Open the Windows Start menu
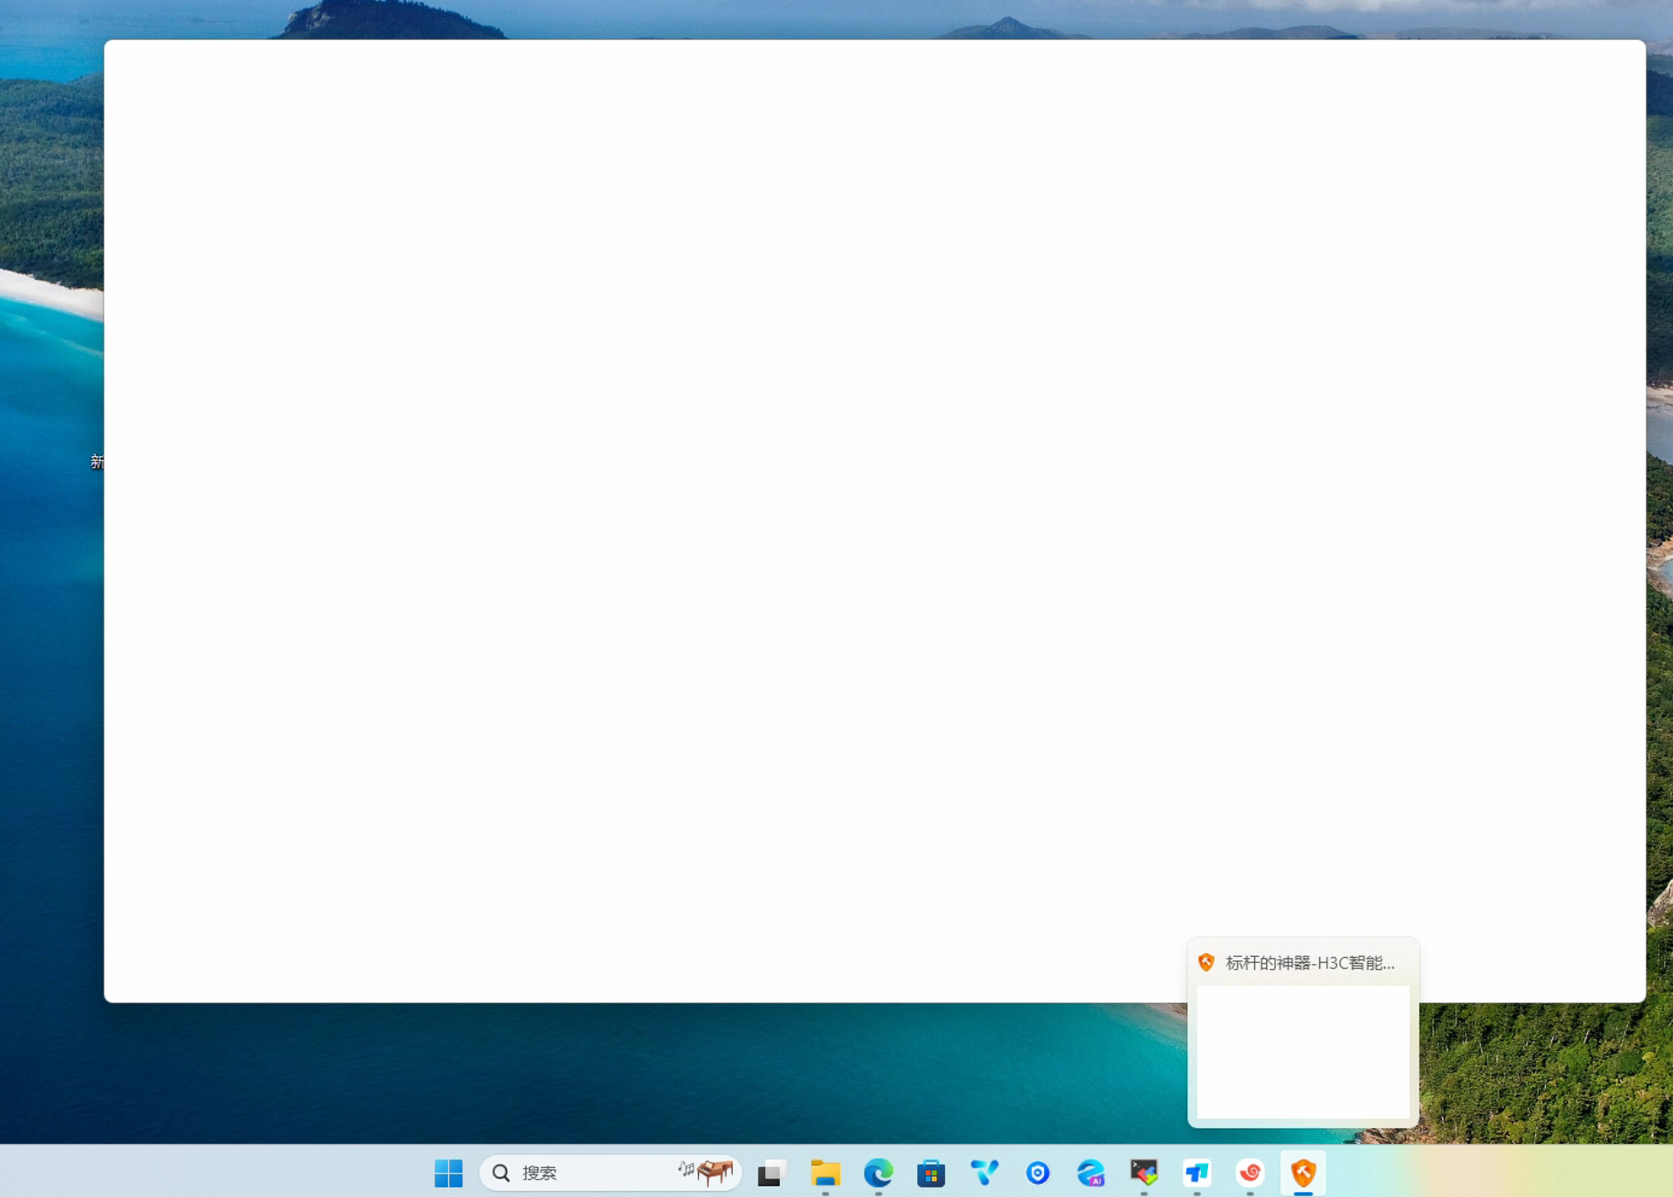The image size is (1673, 1197). click(x=448, y=1173)
